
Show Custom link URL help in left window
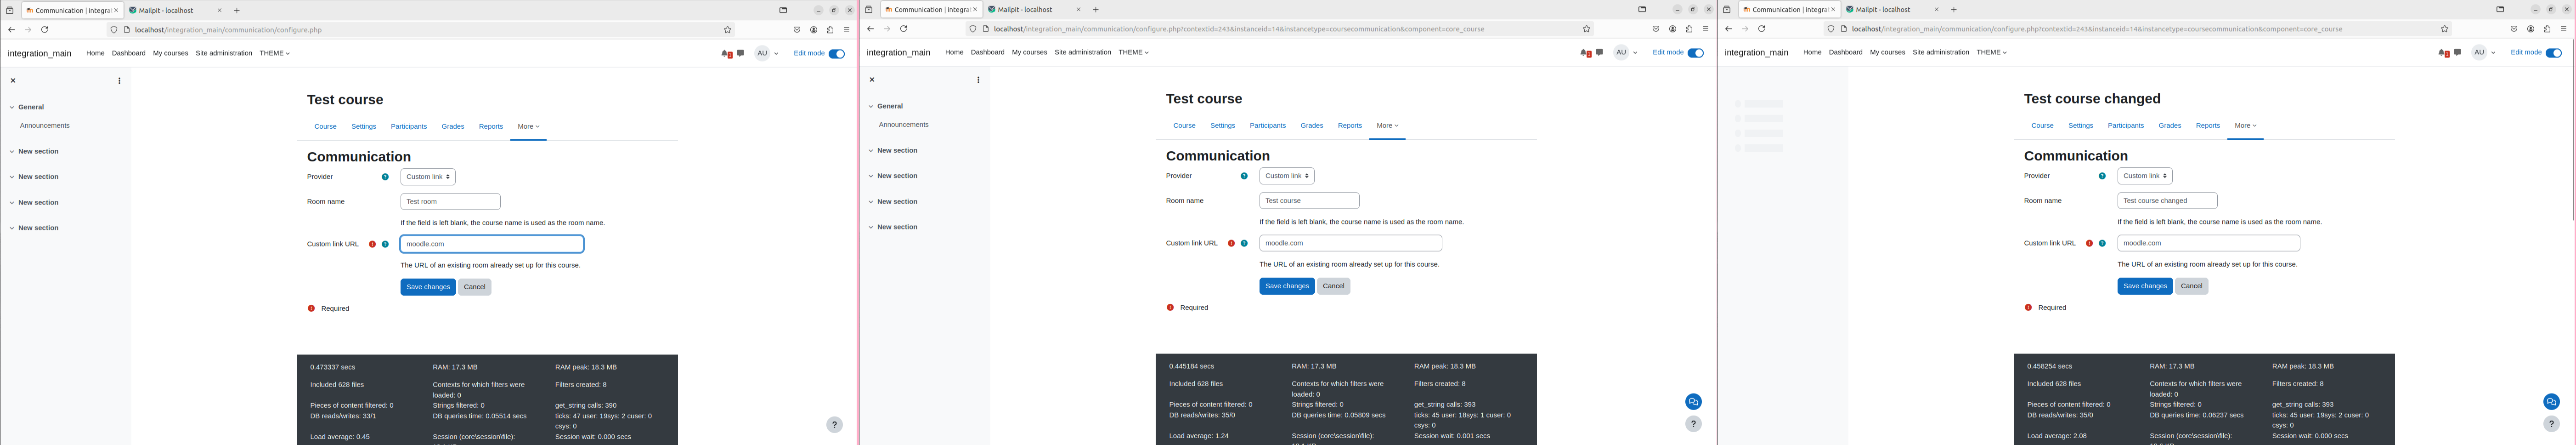(385, 244)
